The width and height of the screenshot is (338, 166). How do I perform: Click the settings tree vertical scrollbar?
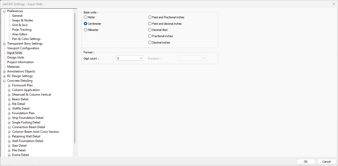(x=75, y=77)
